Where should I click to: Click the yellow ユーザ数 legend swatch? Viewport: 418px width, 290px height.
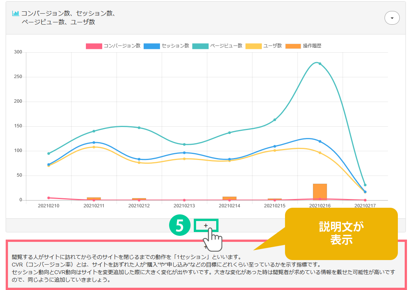pyautogui.click(x=253, y=46)
